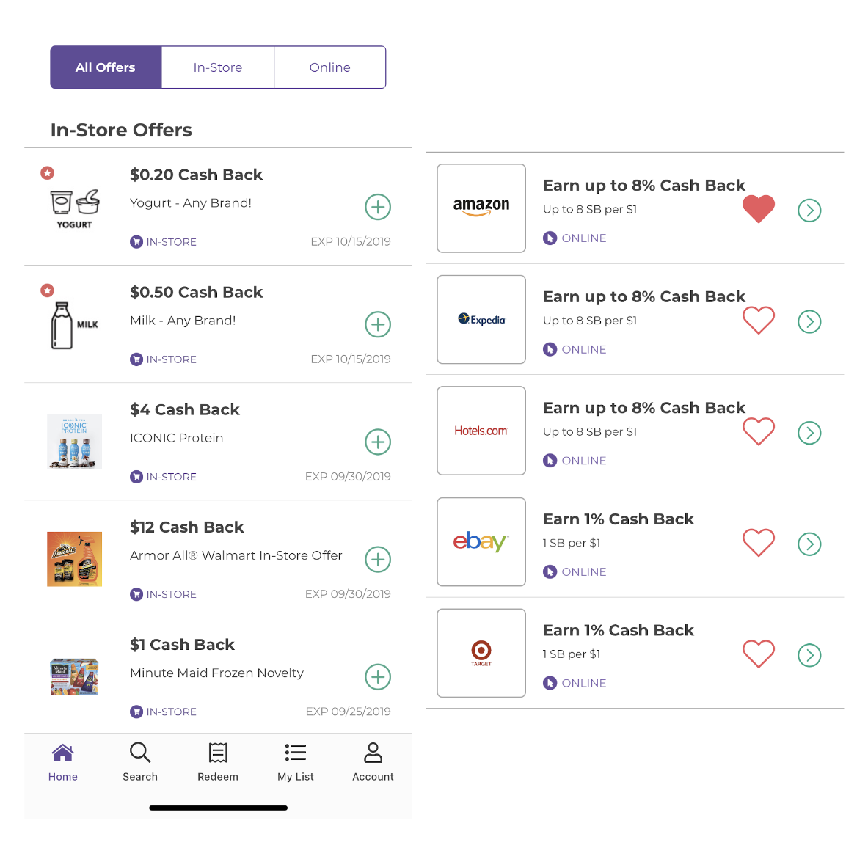The height and width of the screenshot is (848, 857).
Task: Add the Yogurt cash back offer
Action: point(378,207)
